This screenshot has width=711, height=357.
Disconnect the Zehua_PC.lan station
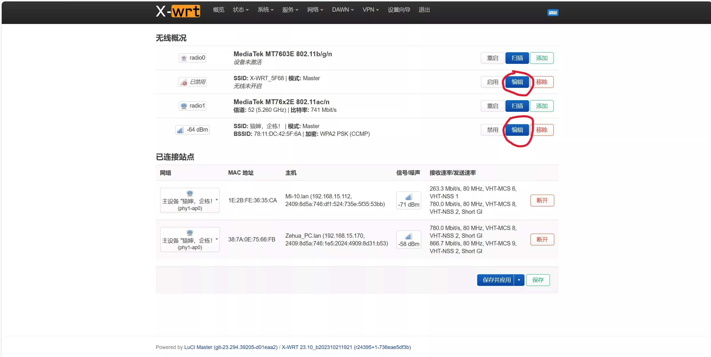pos(542,240)
